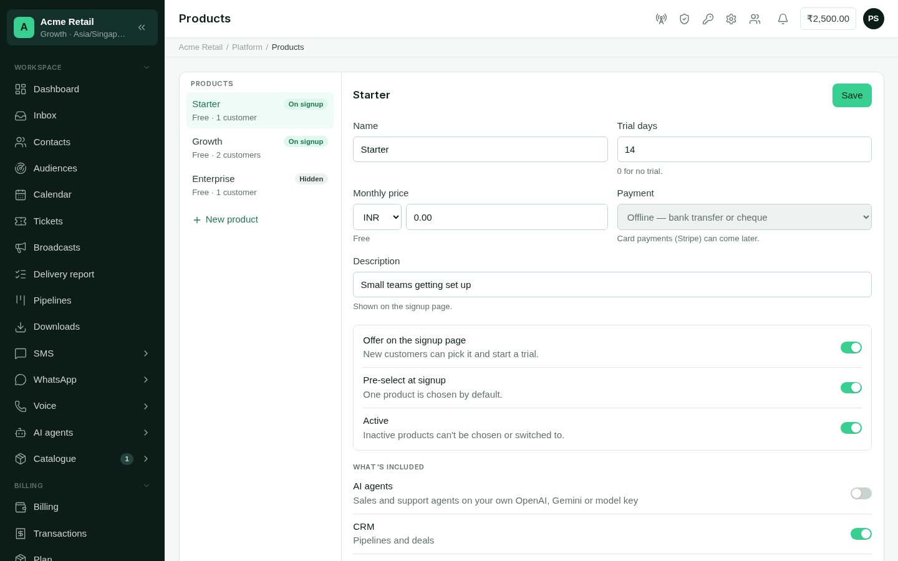898x561 pixels.
Task: Expand the Voice submenu chevron
Action: pyautogui.click(x=146, y=406)
